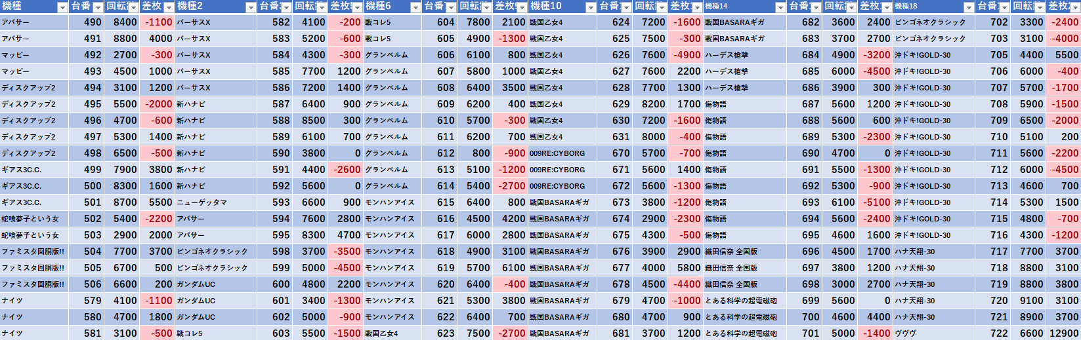Open 台番 filter above cell 490

(x=98, y=7)
